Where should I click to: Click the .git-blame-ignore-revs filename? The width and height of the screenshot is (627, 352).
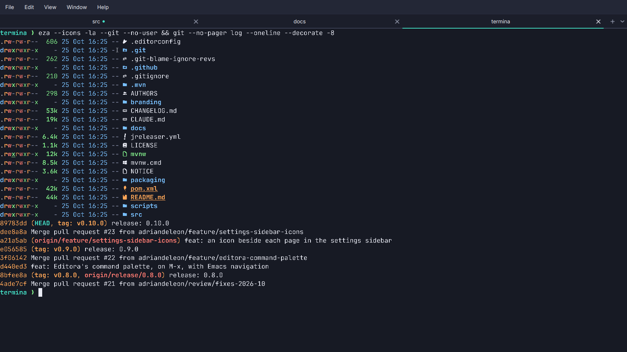pyautogui.click(x=173, y=59)
